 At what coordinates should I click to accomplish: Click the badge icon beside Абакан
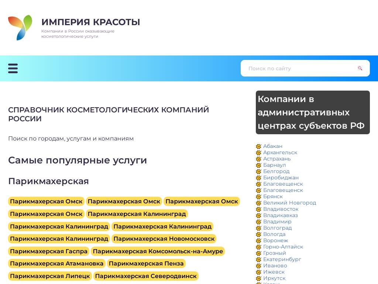point(259,146)
